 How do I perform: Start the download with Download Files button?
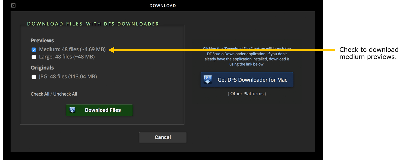pyautogui.click(x=99, y=110)
